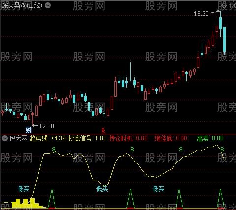Click the last cyan candlestick on chart
This screenshot has width=236, height=210.
coord(224,39)
